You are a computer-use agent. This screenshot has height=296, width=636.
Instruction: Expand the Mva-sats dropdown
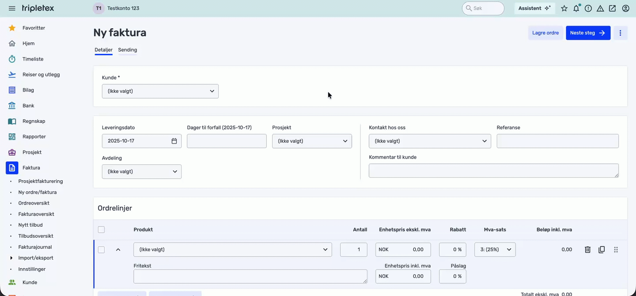pos(495,250)
